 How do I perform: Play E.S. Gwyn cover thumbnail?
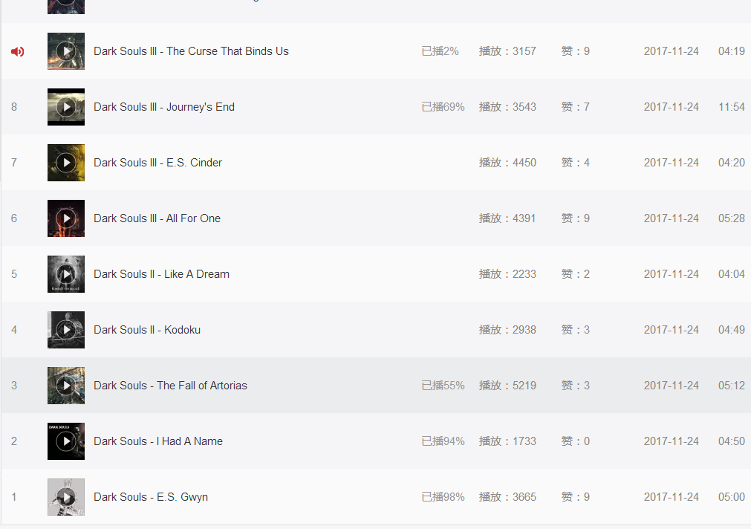[x=66, y=497]
